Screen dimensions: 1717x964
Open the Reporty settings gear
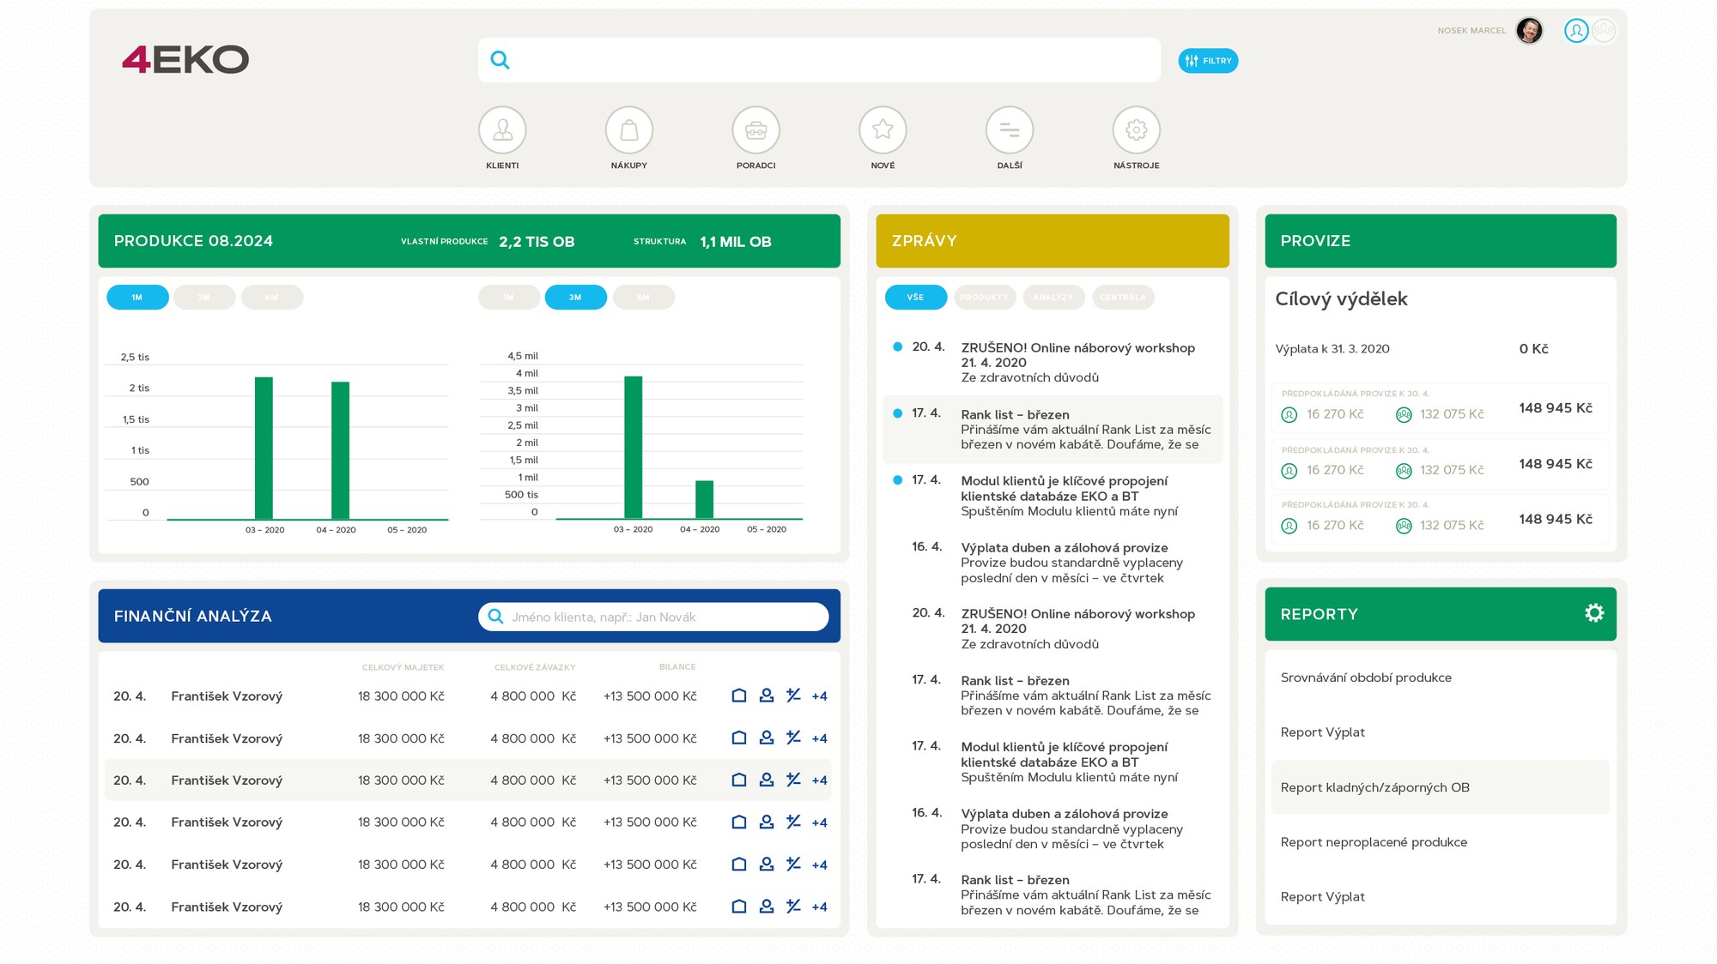(1594, 612)
